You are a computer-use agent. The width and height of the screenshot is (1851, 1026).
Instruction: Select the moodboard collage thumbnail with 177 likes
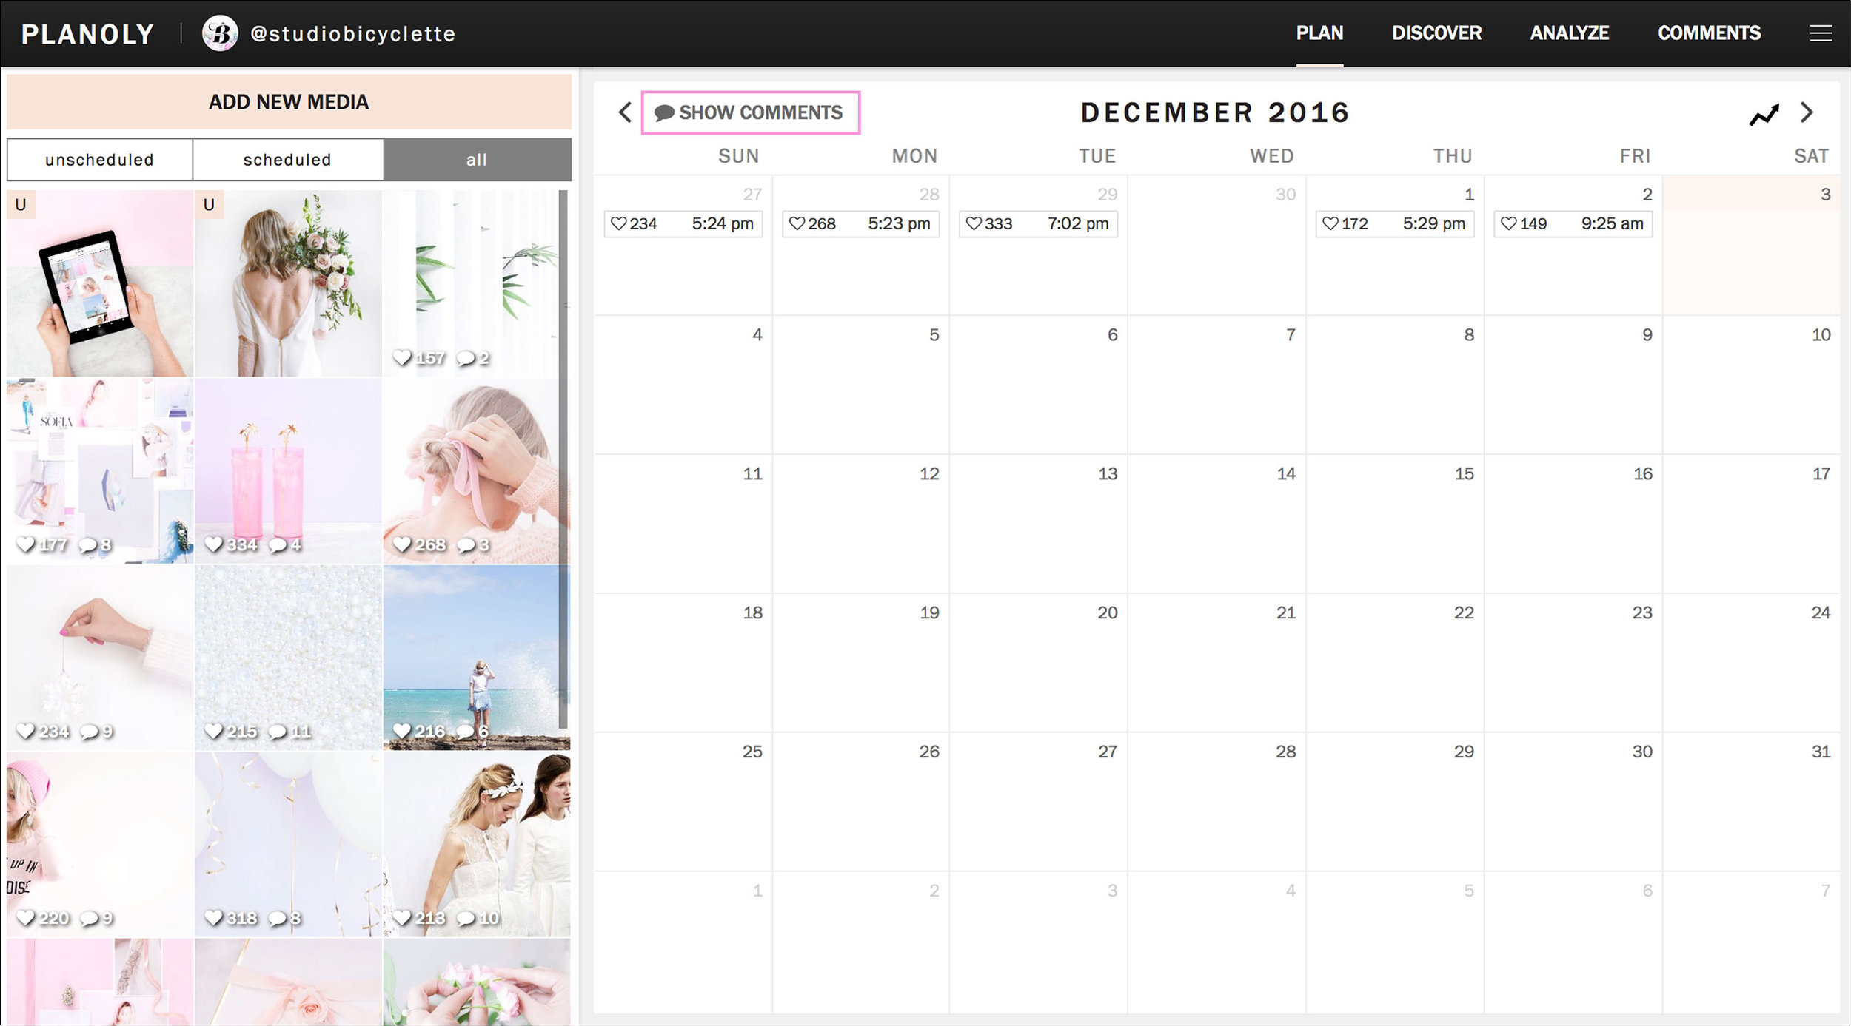100,471
